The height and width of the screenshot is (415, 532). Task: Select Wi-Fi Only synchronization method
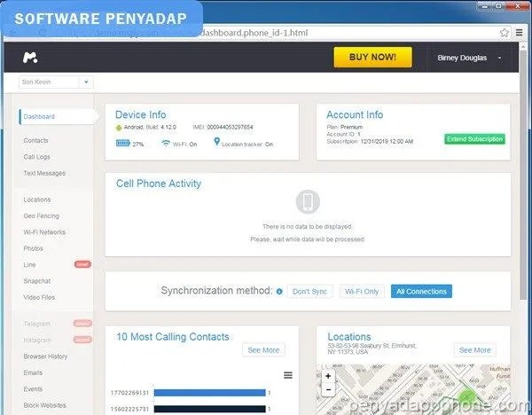tap(362, 292)
